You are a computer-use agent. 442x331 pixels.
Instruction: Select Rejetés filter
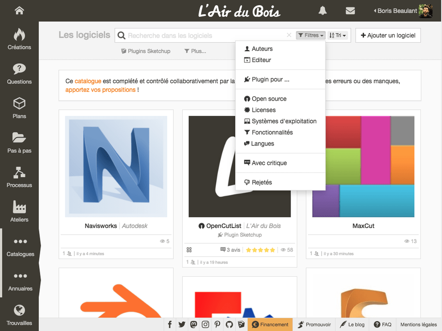pyautogui.click(x=281, y=183)
